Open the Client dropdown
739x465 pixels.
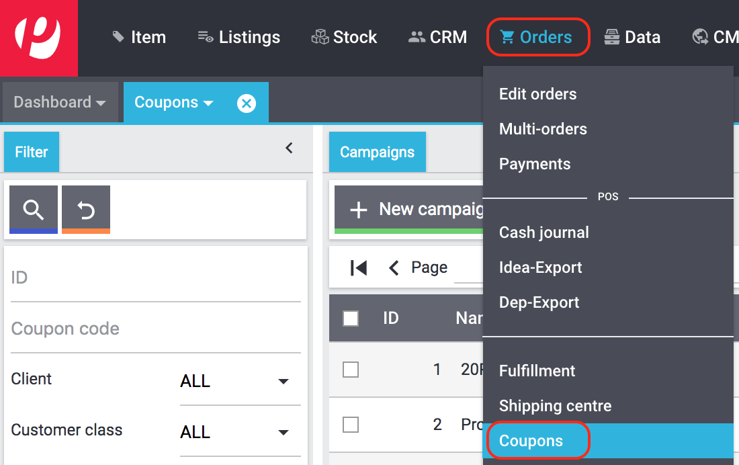pos(241,381)
